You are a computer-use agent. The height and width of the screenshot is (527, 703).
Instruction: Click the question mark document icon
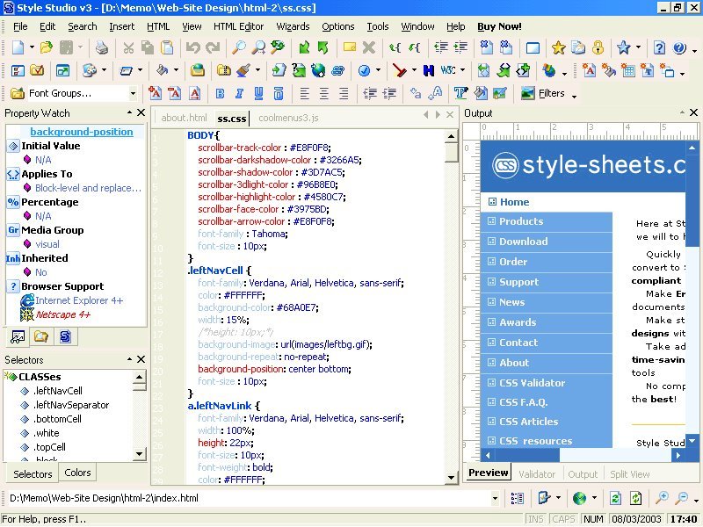[x=659, y=47]
